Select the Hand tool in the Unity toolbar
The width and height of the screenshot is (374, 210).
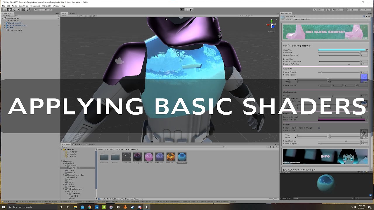[x=5, y=10]
